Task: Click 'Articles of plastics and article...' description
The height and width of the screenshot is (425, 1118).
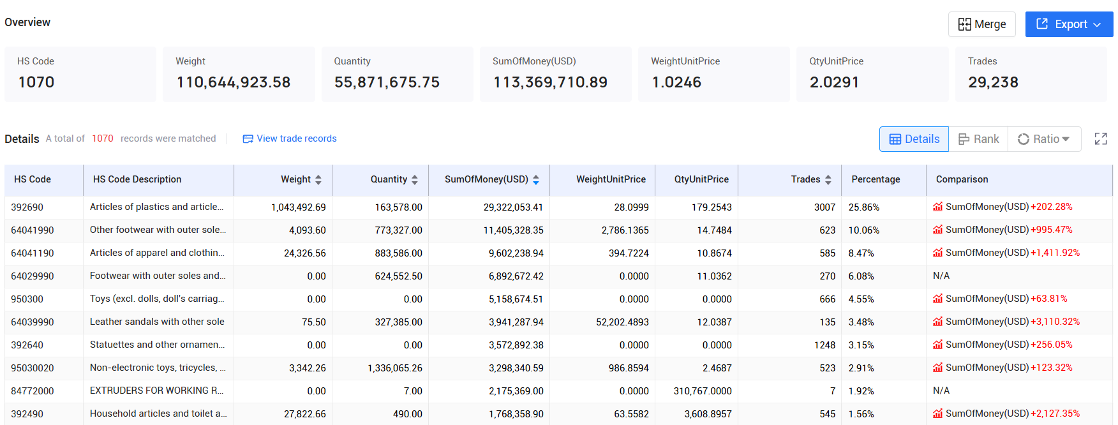Action: [157, 207]
